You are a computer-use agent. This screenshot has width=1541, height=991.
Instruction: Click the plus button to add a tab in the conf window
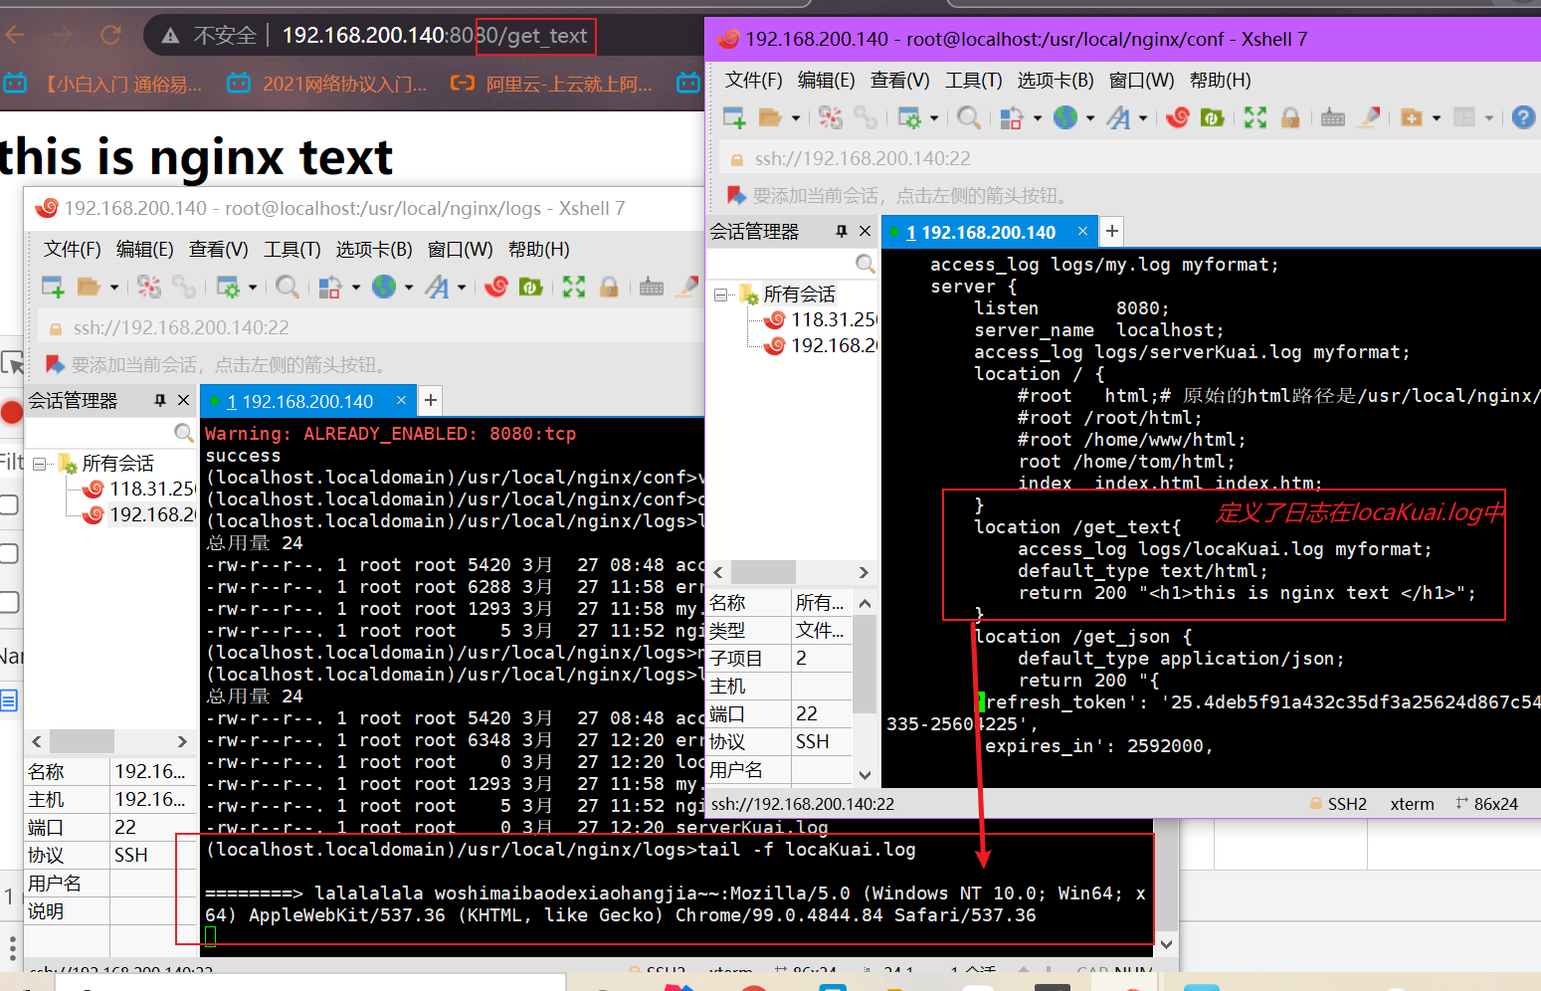(1112, 232)
